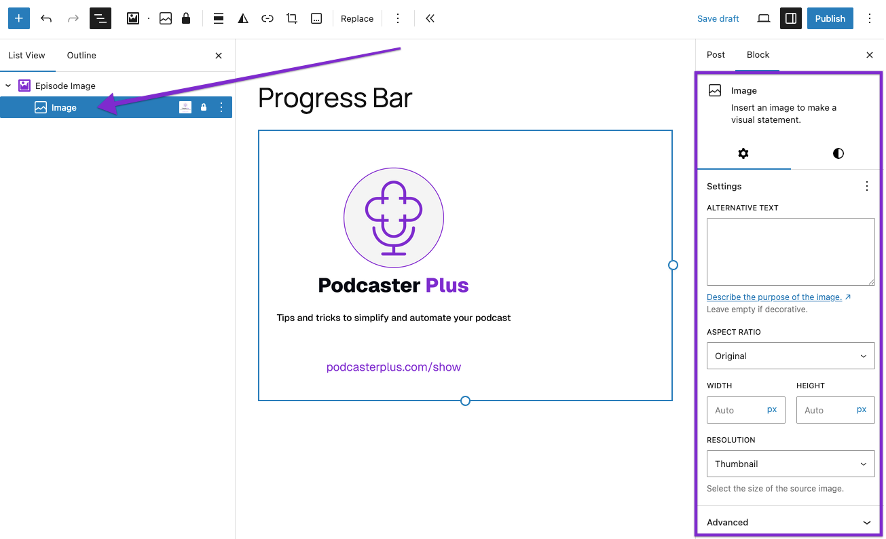The height and width of the screenshot is (539, 886).
Task: Open the preview device icon
Action: [764, 18]
